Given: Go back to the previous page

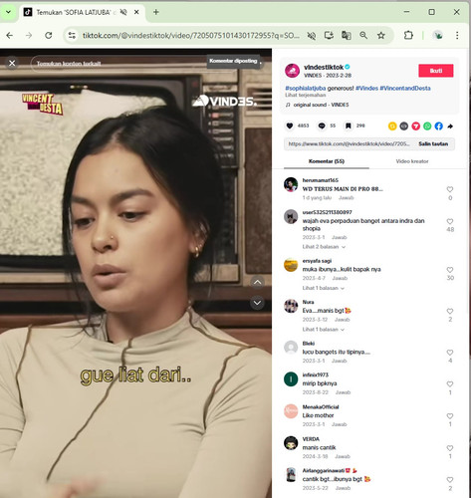Looking at the screenshot, I should pos(10,36).
